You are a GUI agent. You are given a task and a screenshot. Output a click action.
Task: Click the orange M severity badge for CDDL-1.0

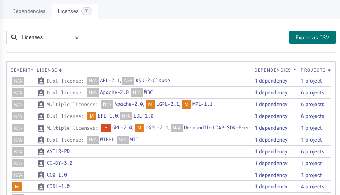point(17,187)
